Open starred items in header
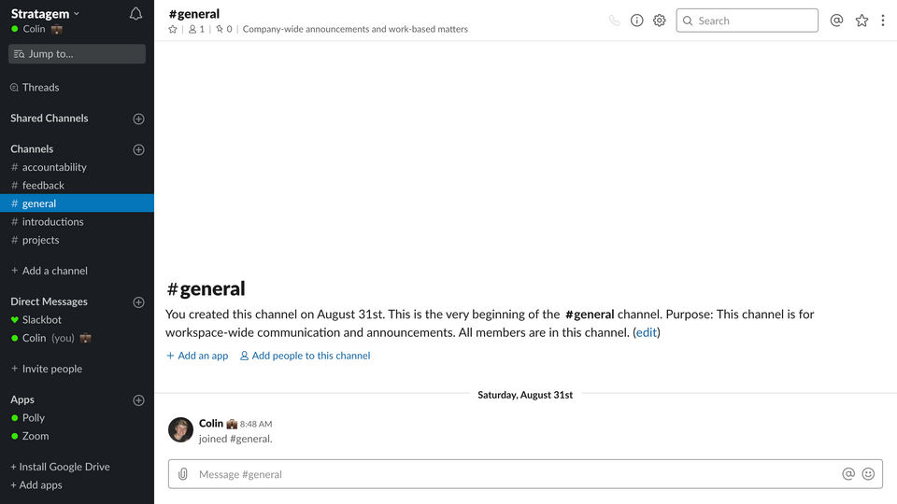This screenshot has height=504, width=897. coord(861,21)
